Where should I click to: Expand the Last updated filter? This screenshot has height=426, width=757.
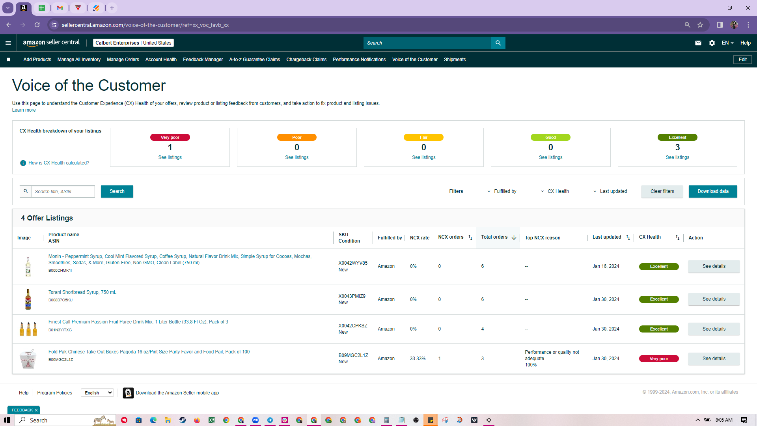[x=610, y=191]
